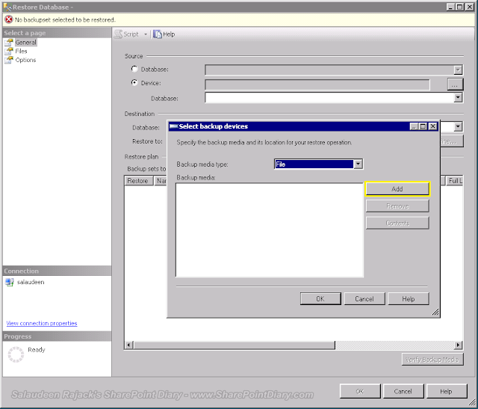Click the horizontal scrollbar right arrow
The height and width of the screenshot is (409, 478).
tap(458, 345)
